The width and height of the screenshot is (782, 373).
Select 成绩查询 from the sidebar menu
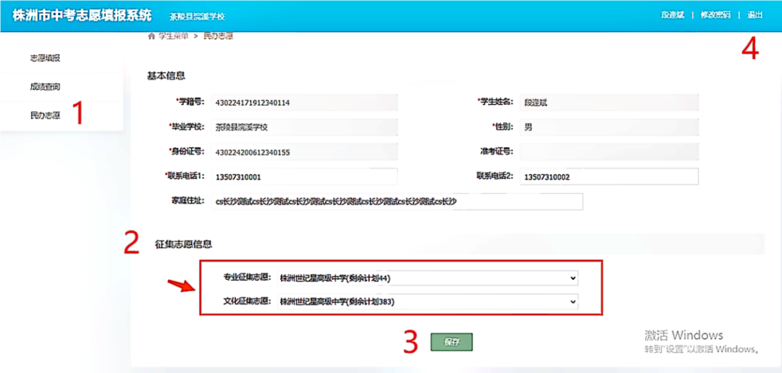click(x=45, y=87)
